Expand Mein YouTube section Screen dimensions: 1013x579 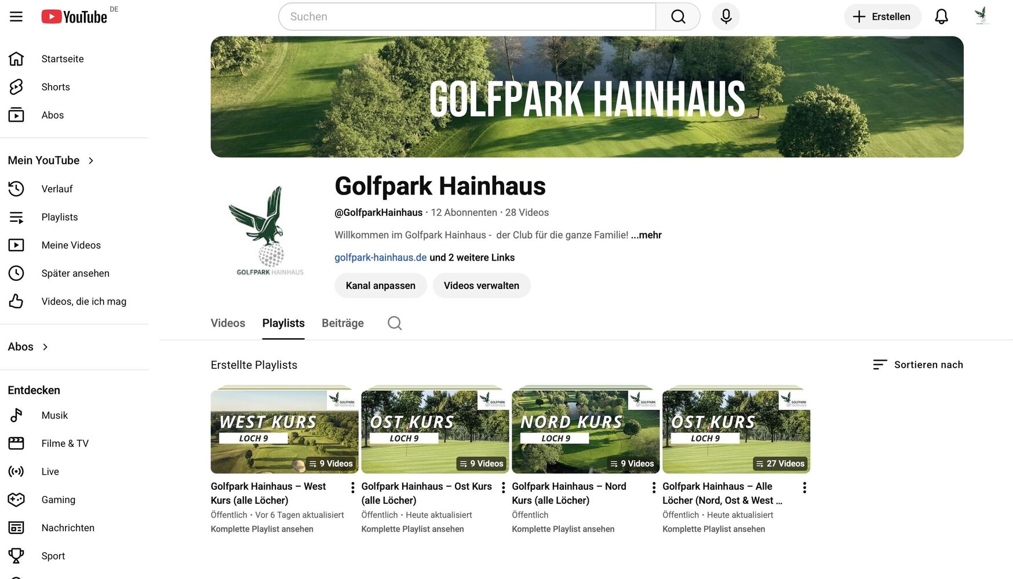click(51, 160)
